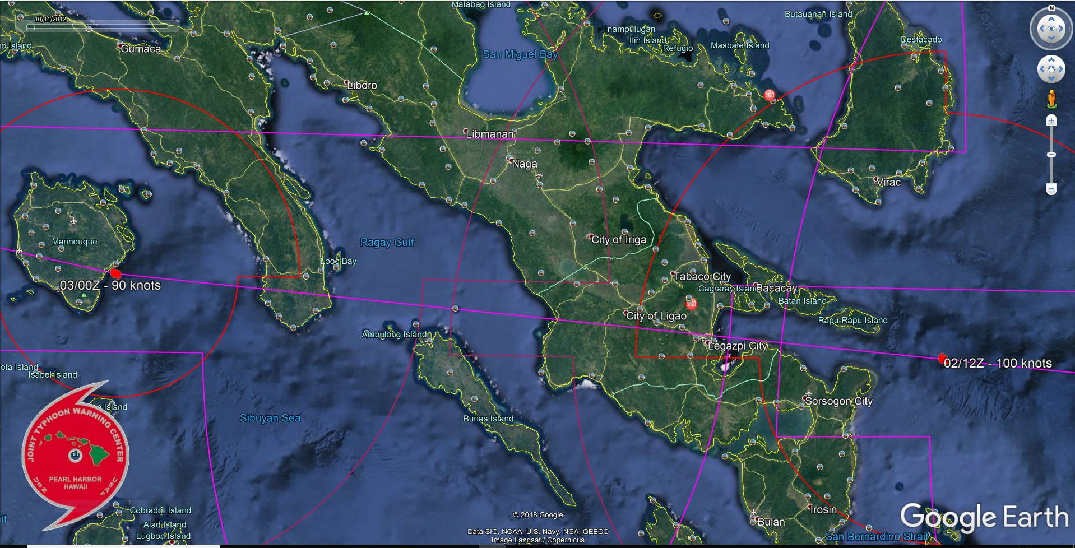Click the zoom out minus button
Image resolution: width=1075 pixels, height=548 pixels.
coord(1051,189)
